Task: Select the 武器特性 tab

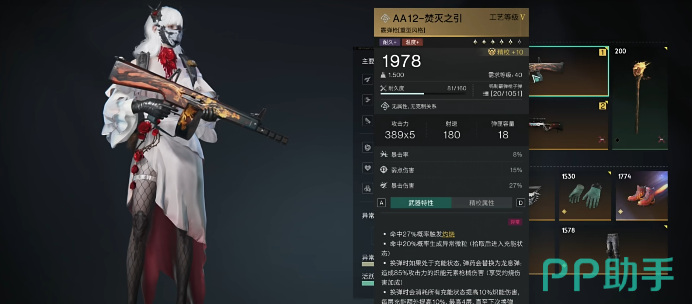Action: [x=421, y=203]
